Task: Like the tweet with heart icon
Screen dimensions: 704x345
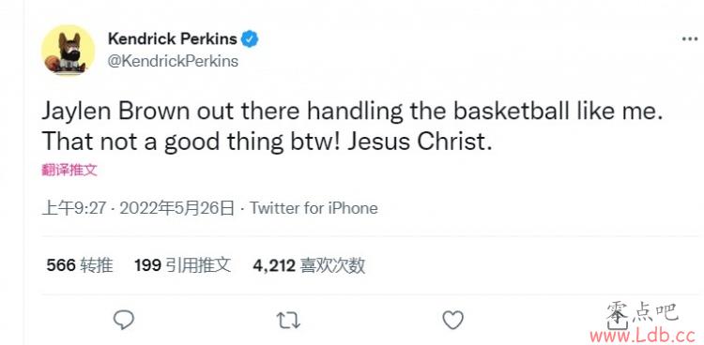Action: (452, 321)
